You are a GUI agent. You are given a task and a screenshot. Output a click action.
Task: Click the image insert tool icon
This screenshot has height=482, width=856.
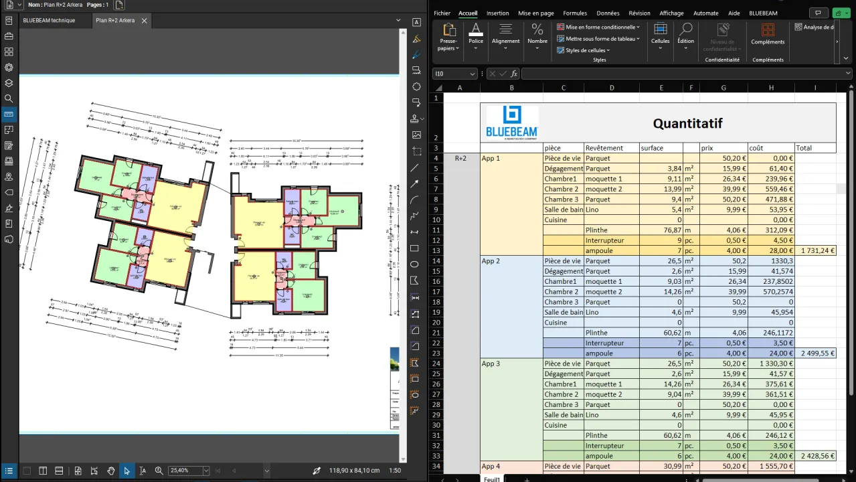click(x=416, y=135)
